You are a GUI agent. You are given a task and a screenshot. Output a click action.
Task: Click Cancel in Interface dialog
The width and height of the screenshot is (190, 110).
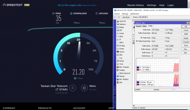pyautogui.click(x=186, y=30)
